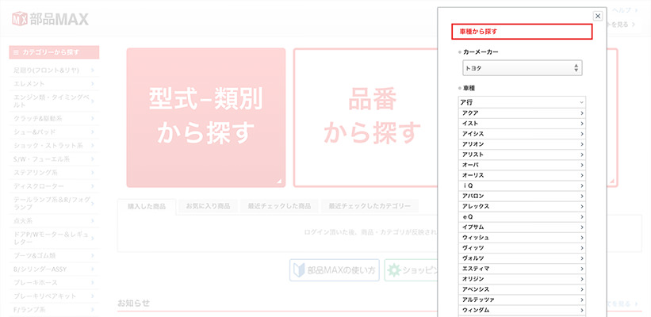Select ヴィッツ in the vehicle list

[522, 248]
